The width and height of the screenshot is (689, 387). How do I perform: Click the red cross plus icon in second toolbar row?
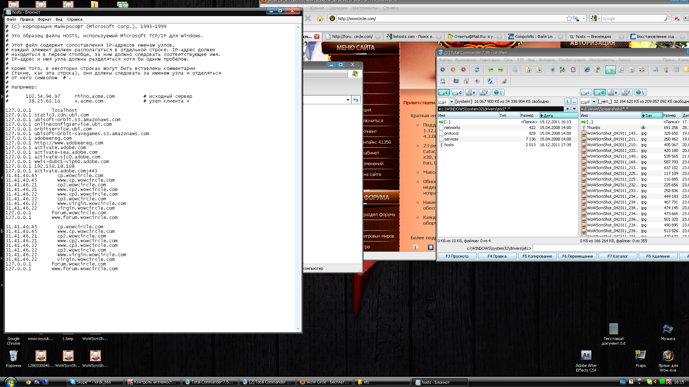click(477, 81)
